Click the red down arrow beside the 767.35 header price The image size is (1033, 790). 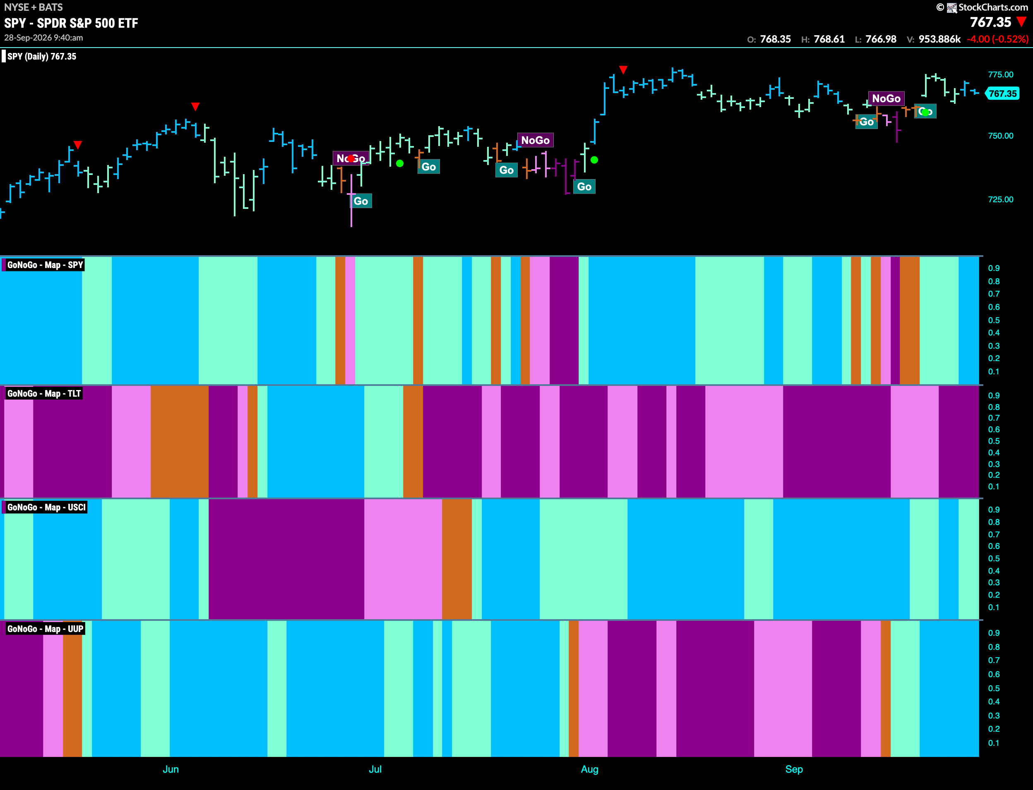click(x=1021, y=22)
